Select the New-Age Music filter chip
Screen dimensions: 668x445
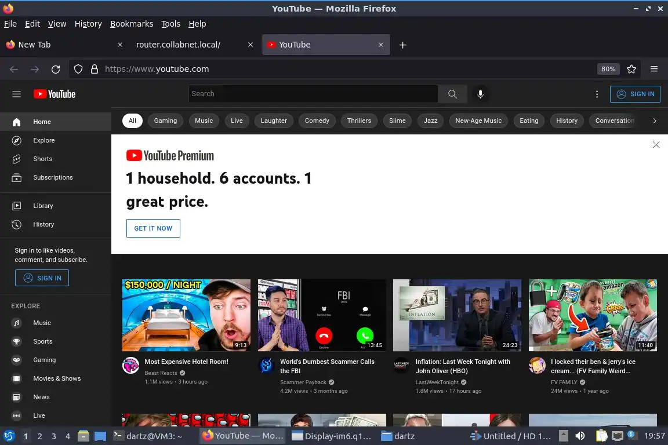[x=478, y=121]
